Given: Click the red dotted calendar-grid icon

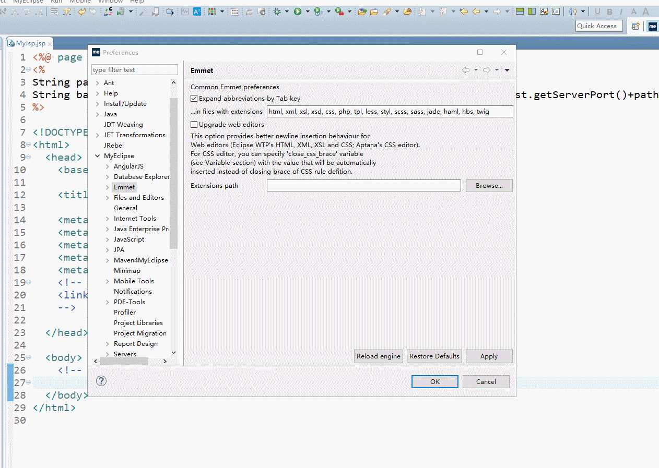Looking at the screenshot, I should 235,11.
